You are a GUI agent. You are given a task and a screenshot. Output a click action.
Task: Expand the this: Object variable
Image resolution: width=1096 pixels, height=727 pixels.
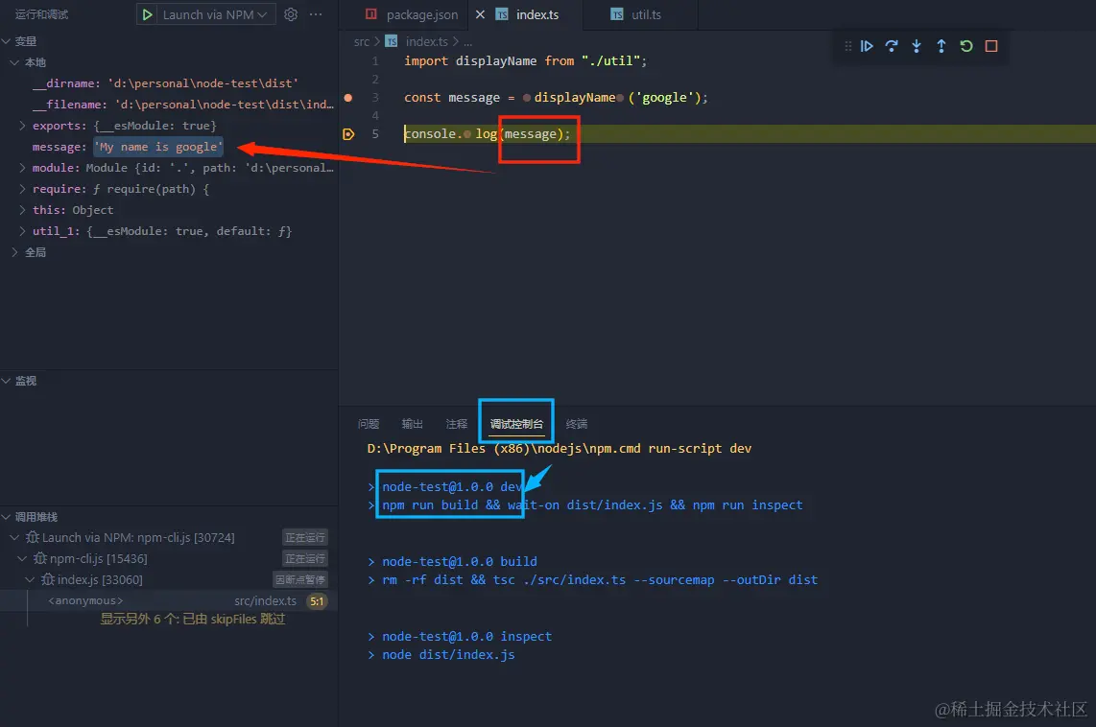click(22, 209)
